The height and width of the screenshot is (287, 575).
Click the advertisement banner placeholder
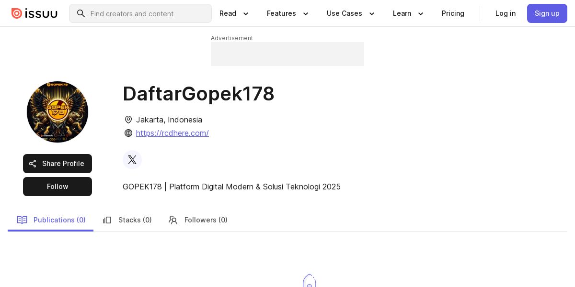point(287,54)
